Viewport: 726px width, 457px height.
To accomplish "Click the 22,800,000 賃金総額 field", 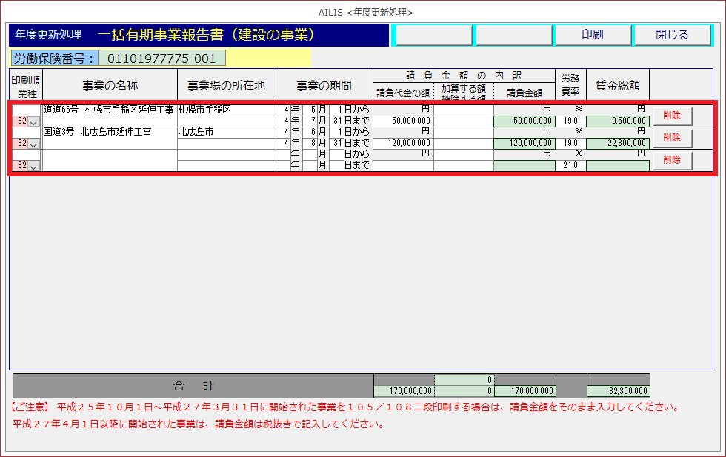I will coord(617,144).
